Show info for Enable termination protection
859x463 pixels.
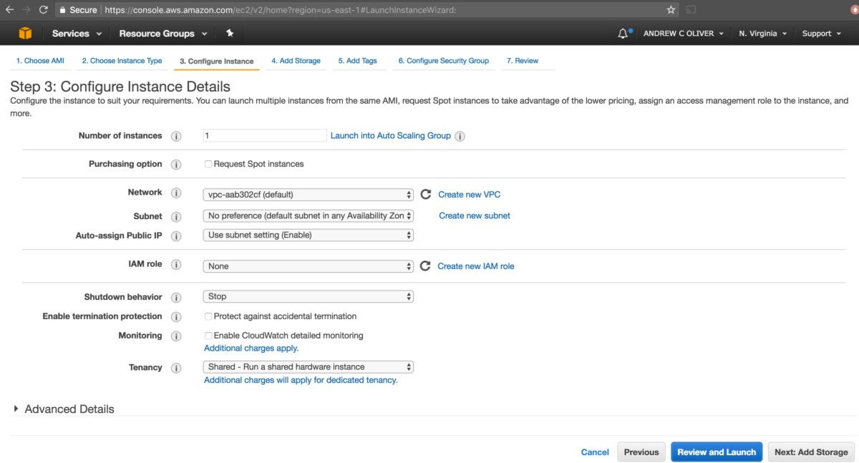176,317
